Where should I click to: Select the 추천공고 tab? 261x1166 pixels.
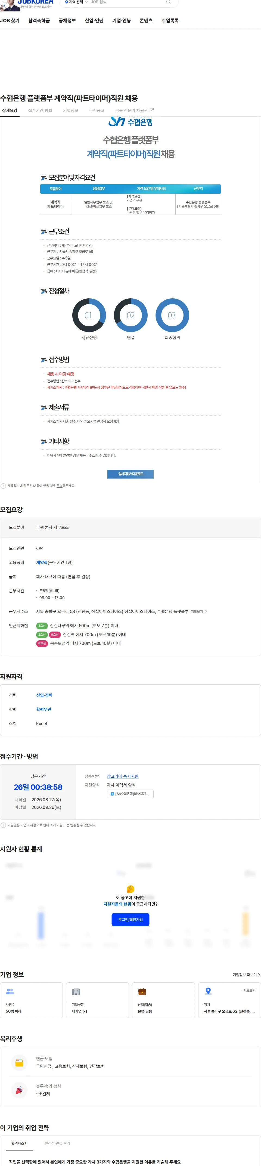(97, 110)
